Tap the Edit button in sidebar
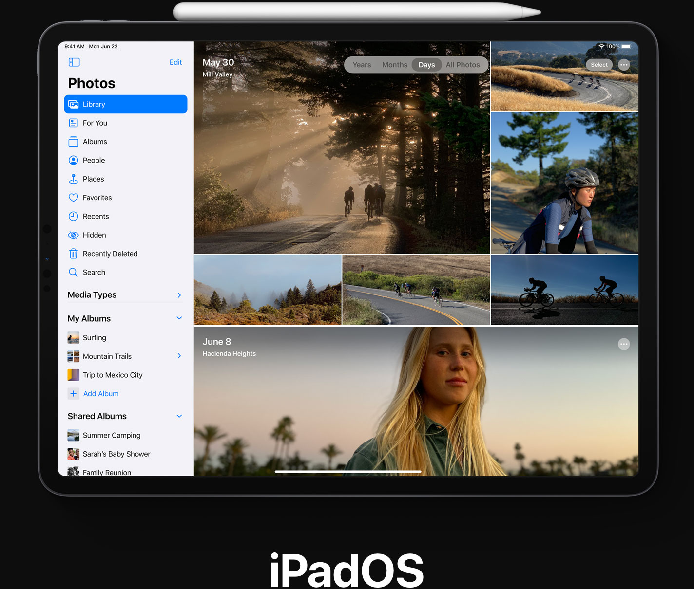This screenshot has width=694, height=589. (x=176, y=62)
